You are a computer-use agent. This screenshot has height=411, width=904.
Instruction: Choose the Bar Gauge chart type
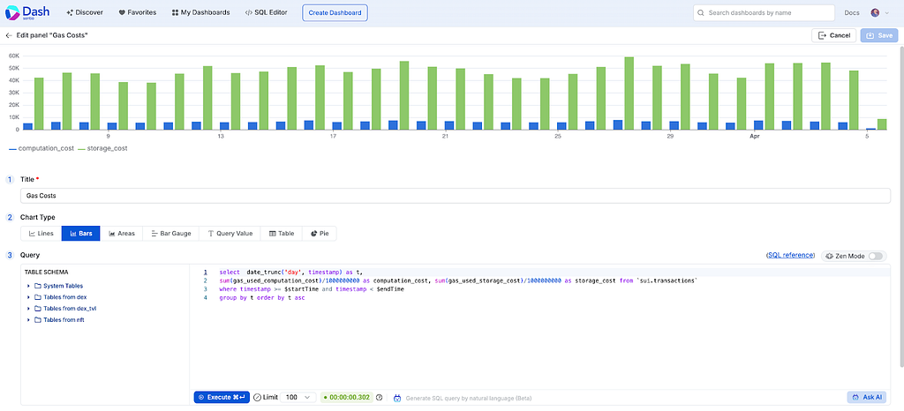(x=170, y=233)
